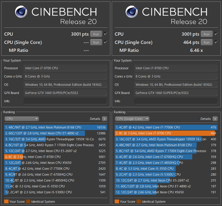Select Xeon E7-4890 v2 row scoring 197

click(x=166, y=186)
